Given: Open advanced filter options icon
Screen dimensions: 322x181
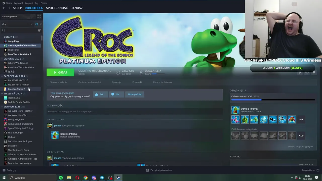Looking at the screenshot, I should coord(39,30).
